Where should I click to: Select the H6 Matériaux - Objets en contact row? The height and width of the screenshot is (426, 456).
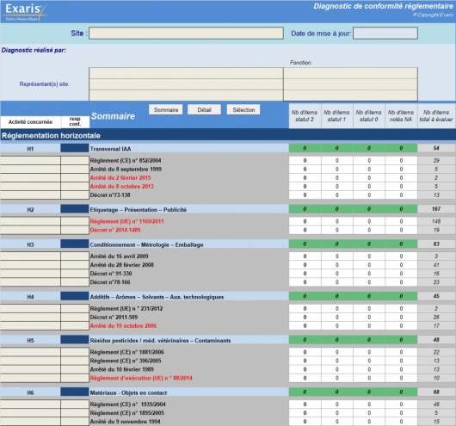point(228,392)
